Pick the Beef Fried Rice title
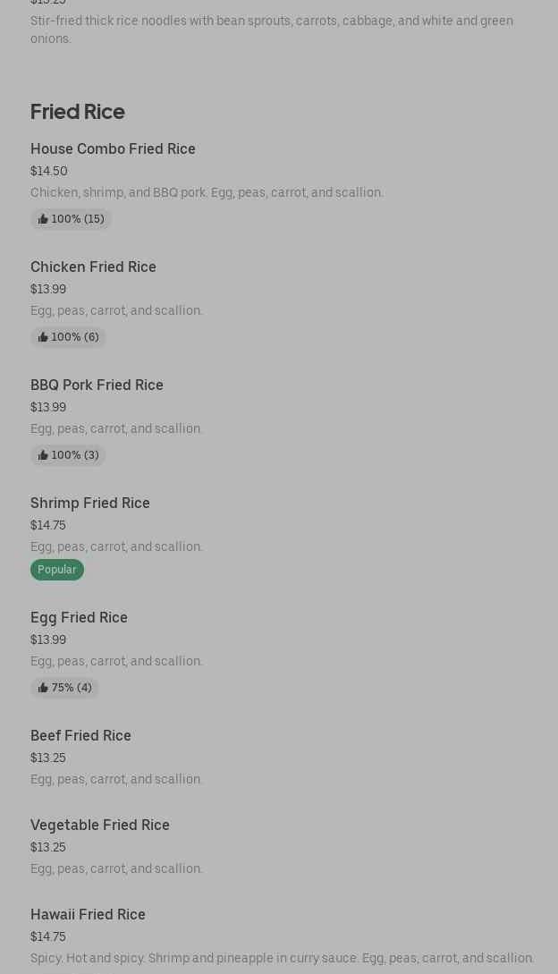 point(80,735)
